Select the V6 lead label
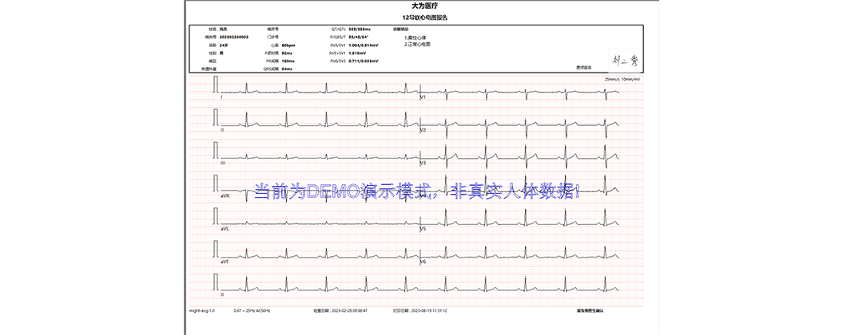Image resolution: width=843 pixels, height=335 pixels. [423, 262]
